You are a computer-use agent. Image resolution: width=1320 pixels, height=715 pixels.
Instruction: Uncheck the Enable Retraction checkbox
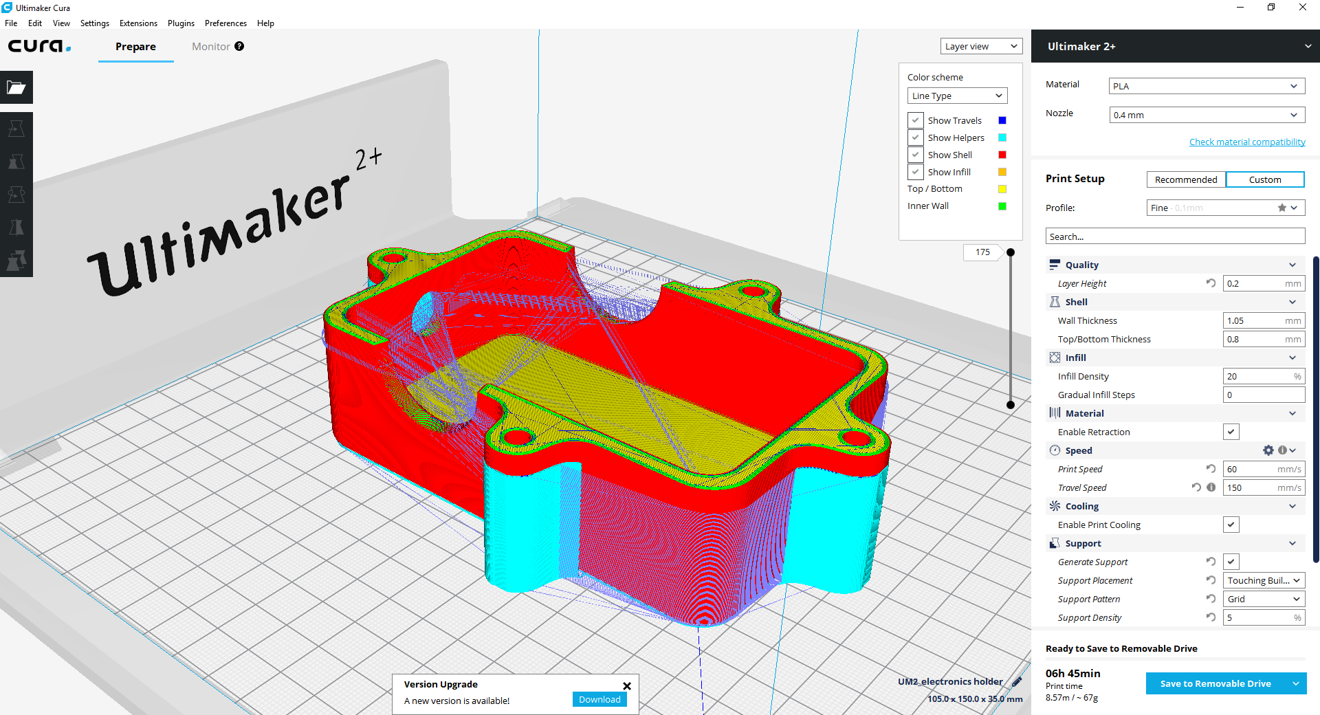tap(1231, 432)
